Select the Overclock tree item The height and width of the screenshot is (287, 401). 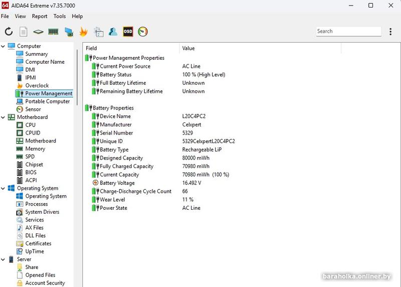point(33,85)
